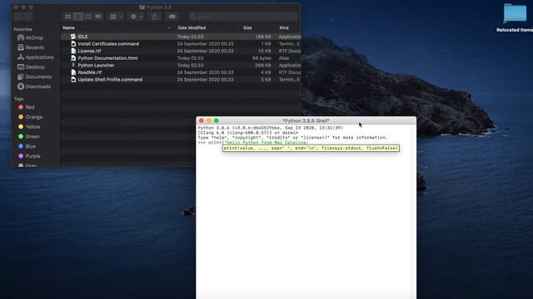This screenshot has height=299, width=533.
Task: Select the Red tag
Action: 26,107
